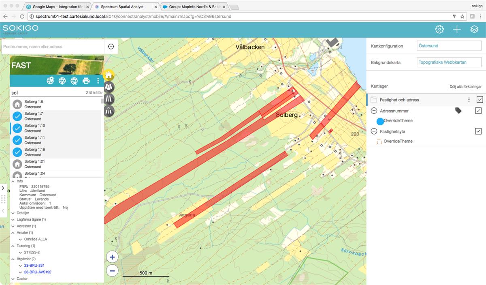Open link 23-BRU-AVS192
This screenshot has height=285, width=486.
[x=38, y=272]
